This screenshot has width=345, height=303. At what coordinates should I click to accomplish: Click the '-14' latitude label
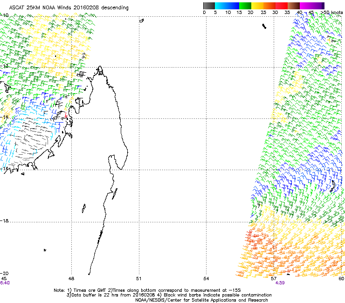(x=4, y=117)
